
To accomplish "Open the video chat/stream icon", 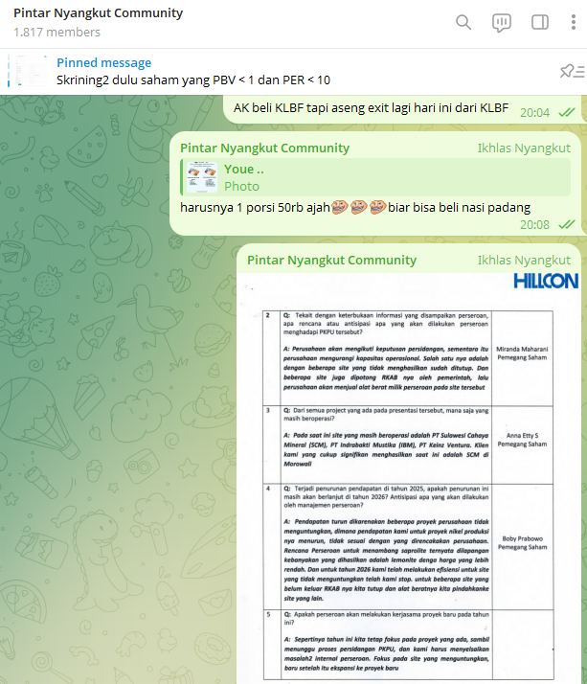I will [x=502, y=22].
